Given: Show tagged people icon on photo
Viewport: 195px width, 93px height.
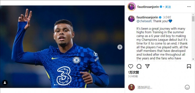Looking at the screenshot, I should click(x=5, y=83).
